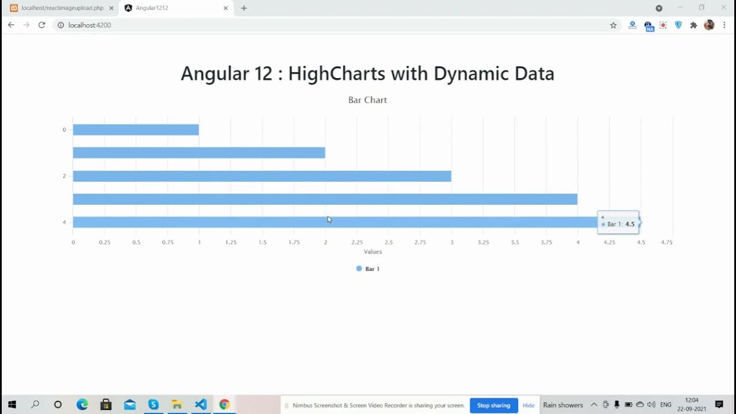Open Visual Studio Code from taskbar

pyautogui.click(x=201, y=405)
